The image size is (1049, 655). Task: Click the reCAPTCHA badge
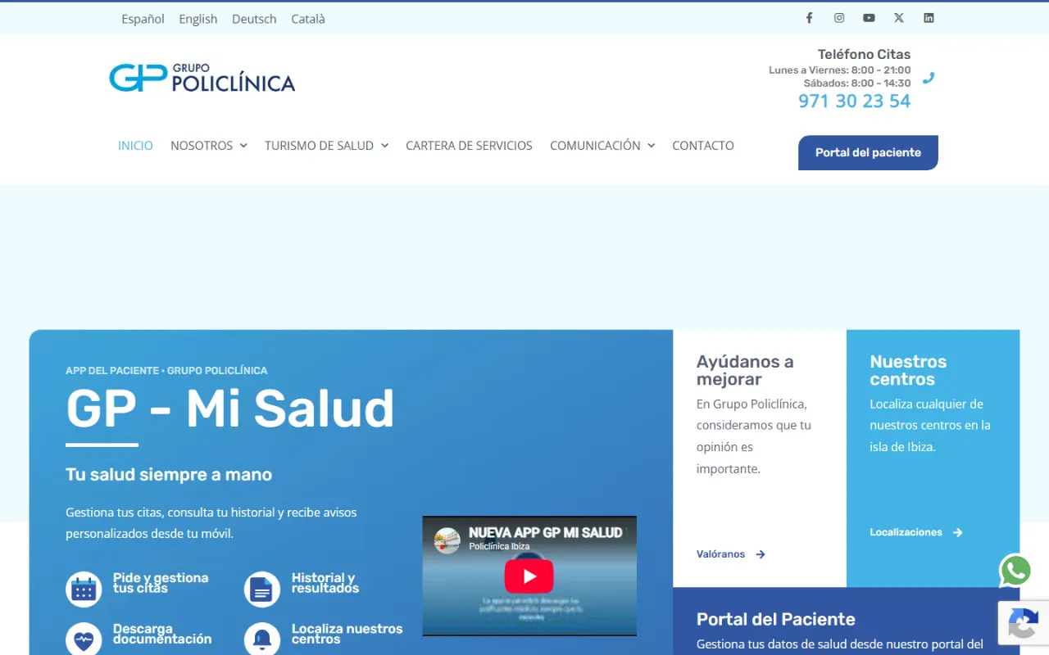pos(1024,623)
